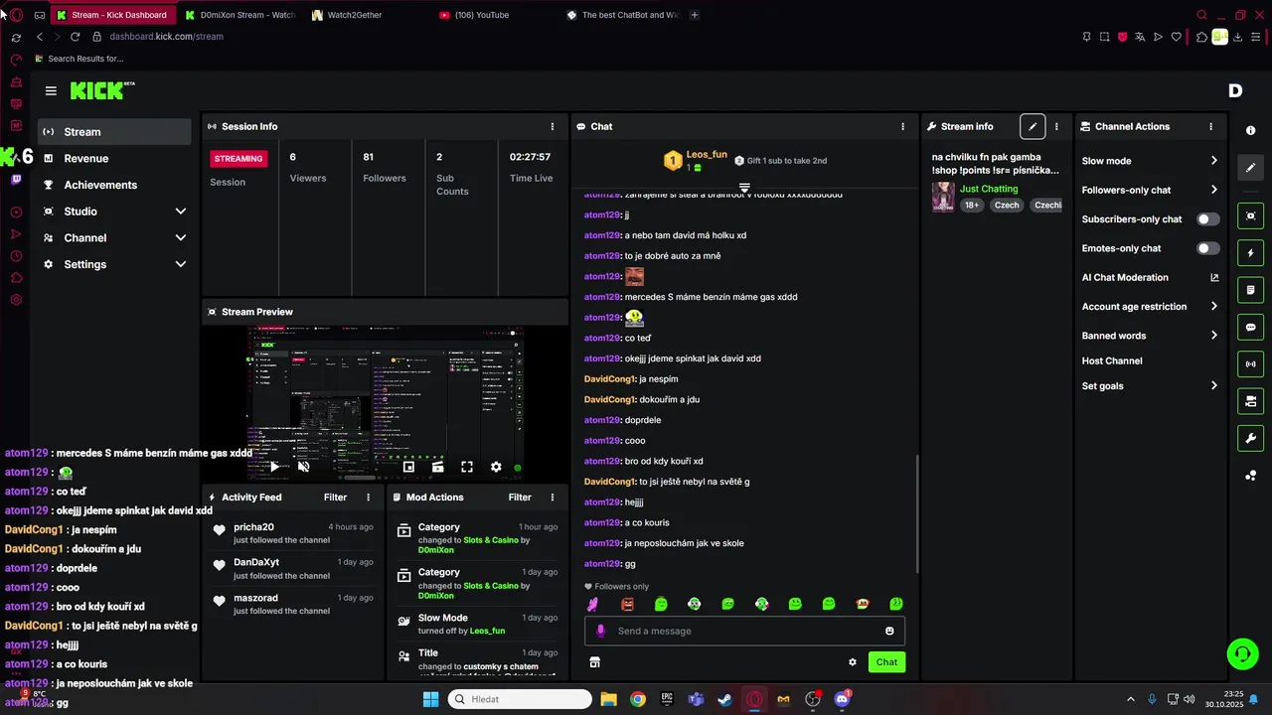Click the three-dots icon at bottom of right sidebar
Viewport: 1272px width, 715px height.
(x=1250, y=476)
